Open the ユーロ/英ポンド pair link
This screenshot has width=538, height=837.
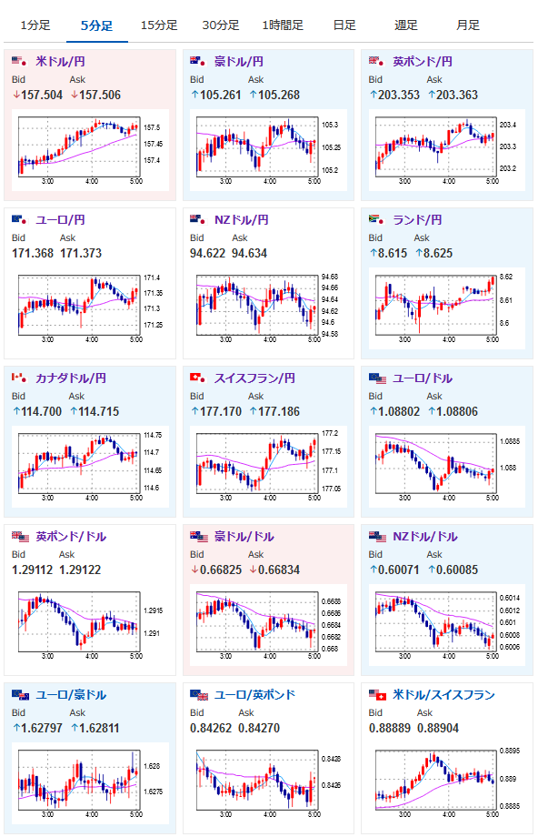(x=254, y=695)
